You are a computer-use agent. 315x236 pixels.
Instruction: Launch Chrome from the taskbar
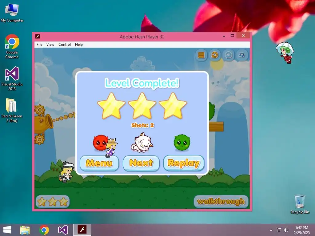tap(44, 230)
